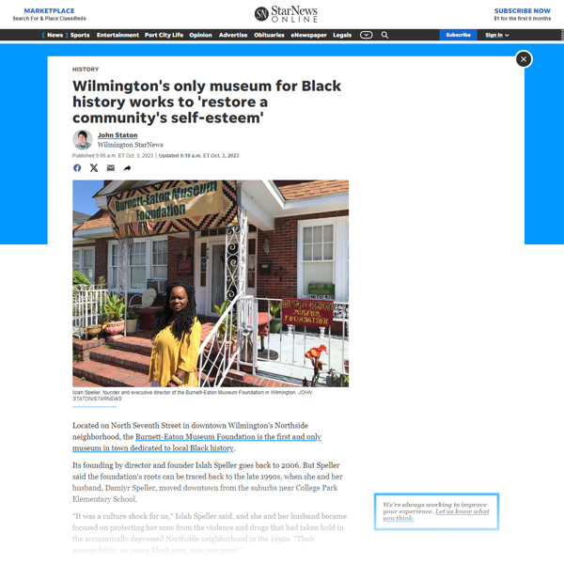Expand the more sections dropdown pill
The image size is (564, 564).
367,35
